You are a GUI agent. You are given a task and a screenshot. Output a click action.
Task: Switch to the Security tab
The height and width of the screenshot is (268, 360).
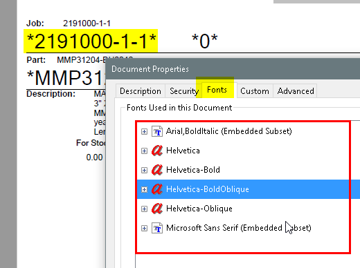183,91
